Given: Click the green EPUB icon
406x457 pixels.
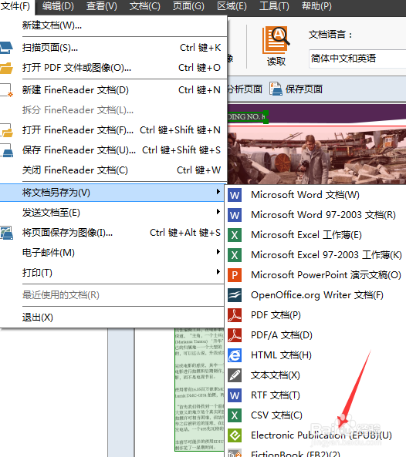Looking at the screenshot, I should (x=235, y=435).
